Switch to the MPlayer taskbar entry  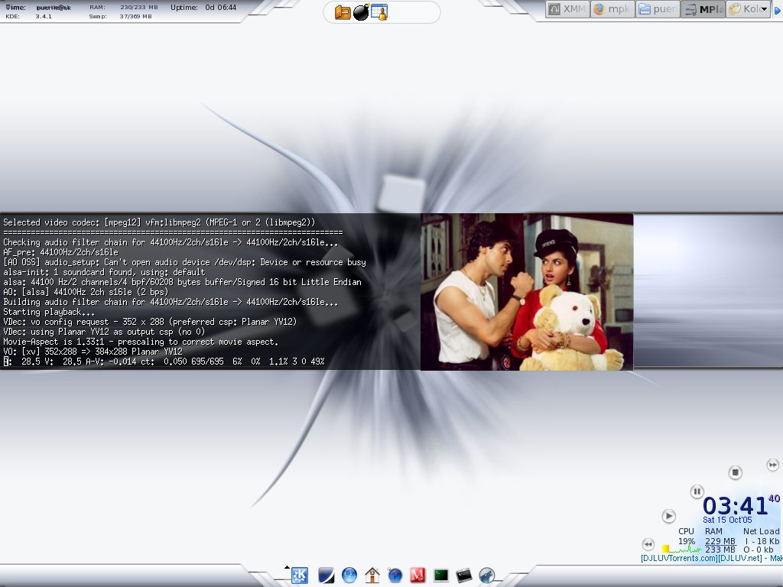click(703, 9)
